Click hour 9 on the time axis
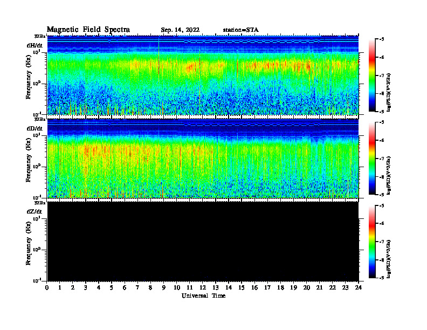427x330 pixels. (x=164, y=288)
